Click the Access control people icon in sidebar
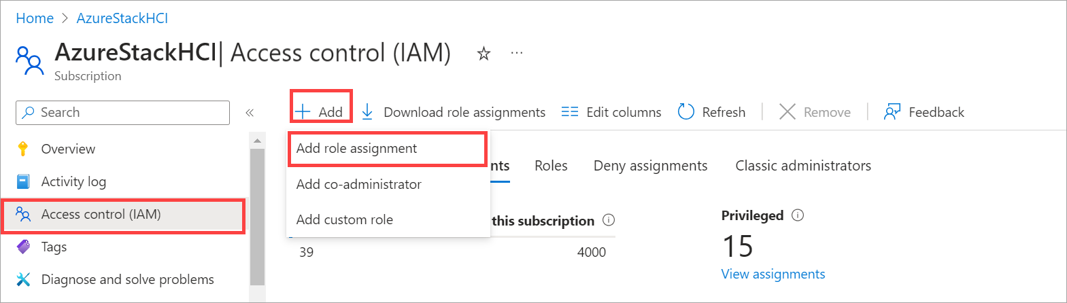 click(23, 215)
